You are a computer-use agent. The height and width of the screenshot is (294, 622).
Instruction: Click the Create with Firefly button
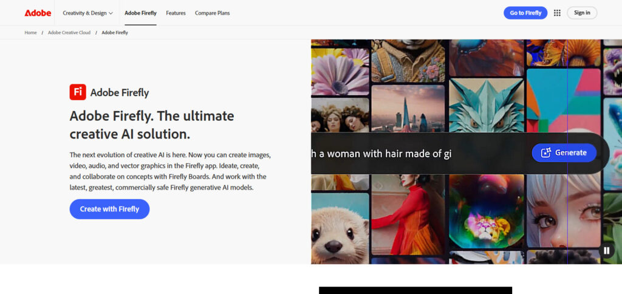point(109,209)
